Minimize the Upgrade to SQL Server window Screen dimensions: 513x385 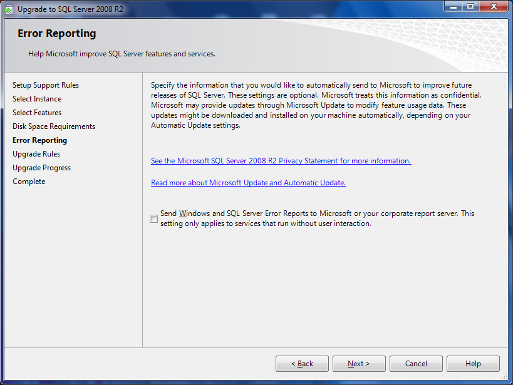pos(453,6)
